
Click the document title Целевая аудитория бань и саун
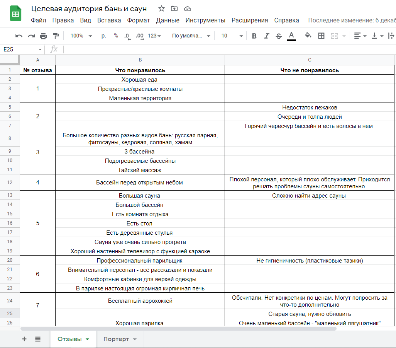click(x=89, y=9)
